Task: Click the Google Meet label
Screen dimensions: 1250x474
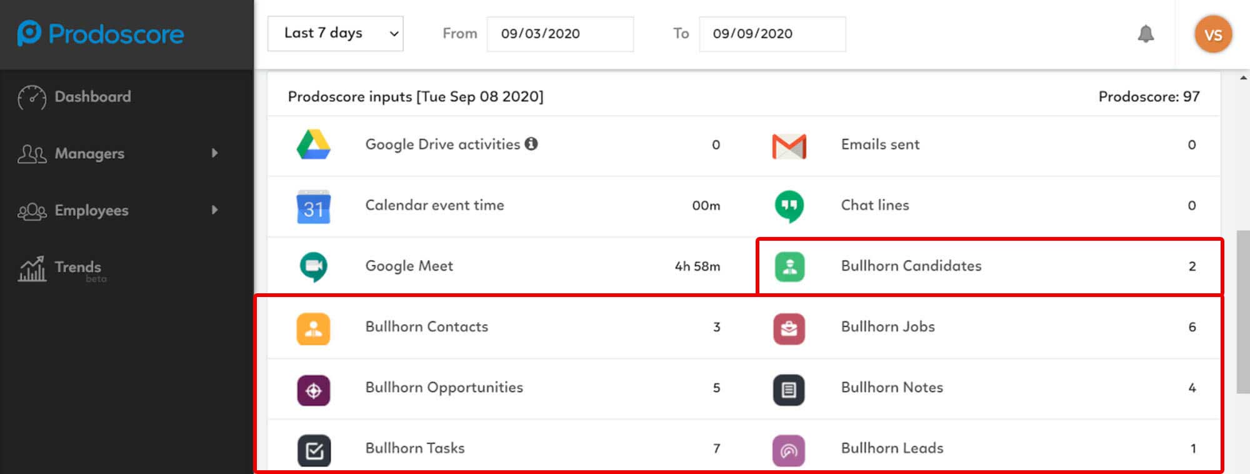Action: pyautogui.click(x=409, y=266)
